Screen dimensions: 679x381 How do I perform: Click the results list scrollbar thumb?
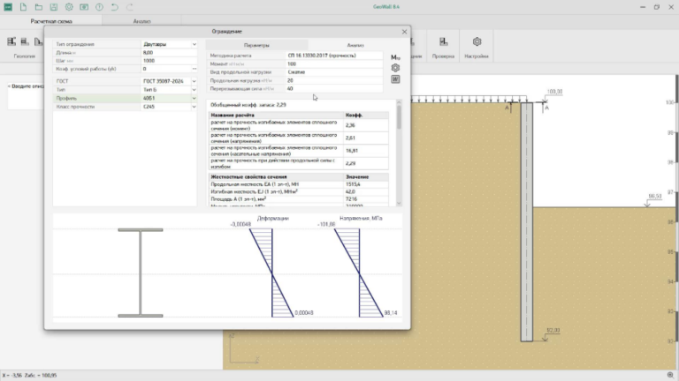point(399,117)
